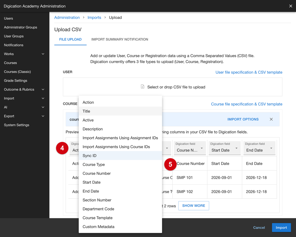This screenshot has width=296, height=237.
Task: Select Course Type from the field list
Action: pyautogui.click(x=120, y=164)
